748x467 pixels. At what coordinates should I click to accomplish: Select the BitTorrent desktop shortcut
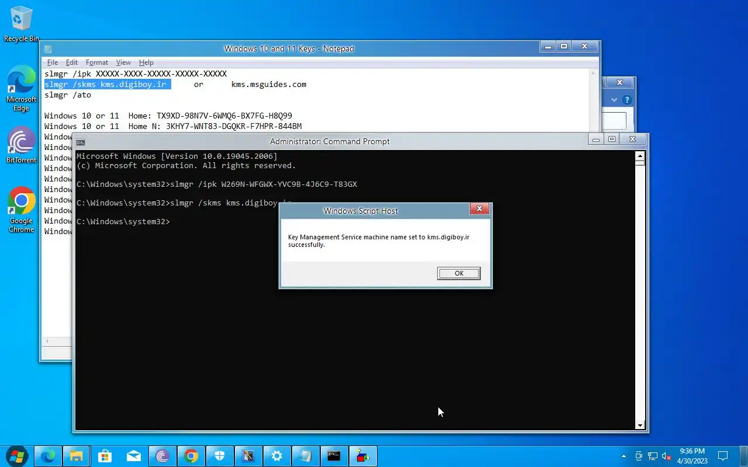tap(22, 146)
